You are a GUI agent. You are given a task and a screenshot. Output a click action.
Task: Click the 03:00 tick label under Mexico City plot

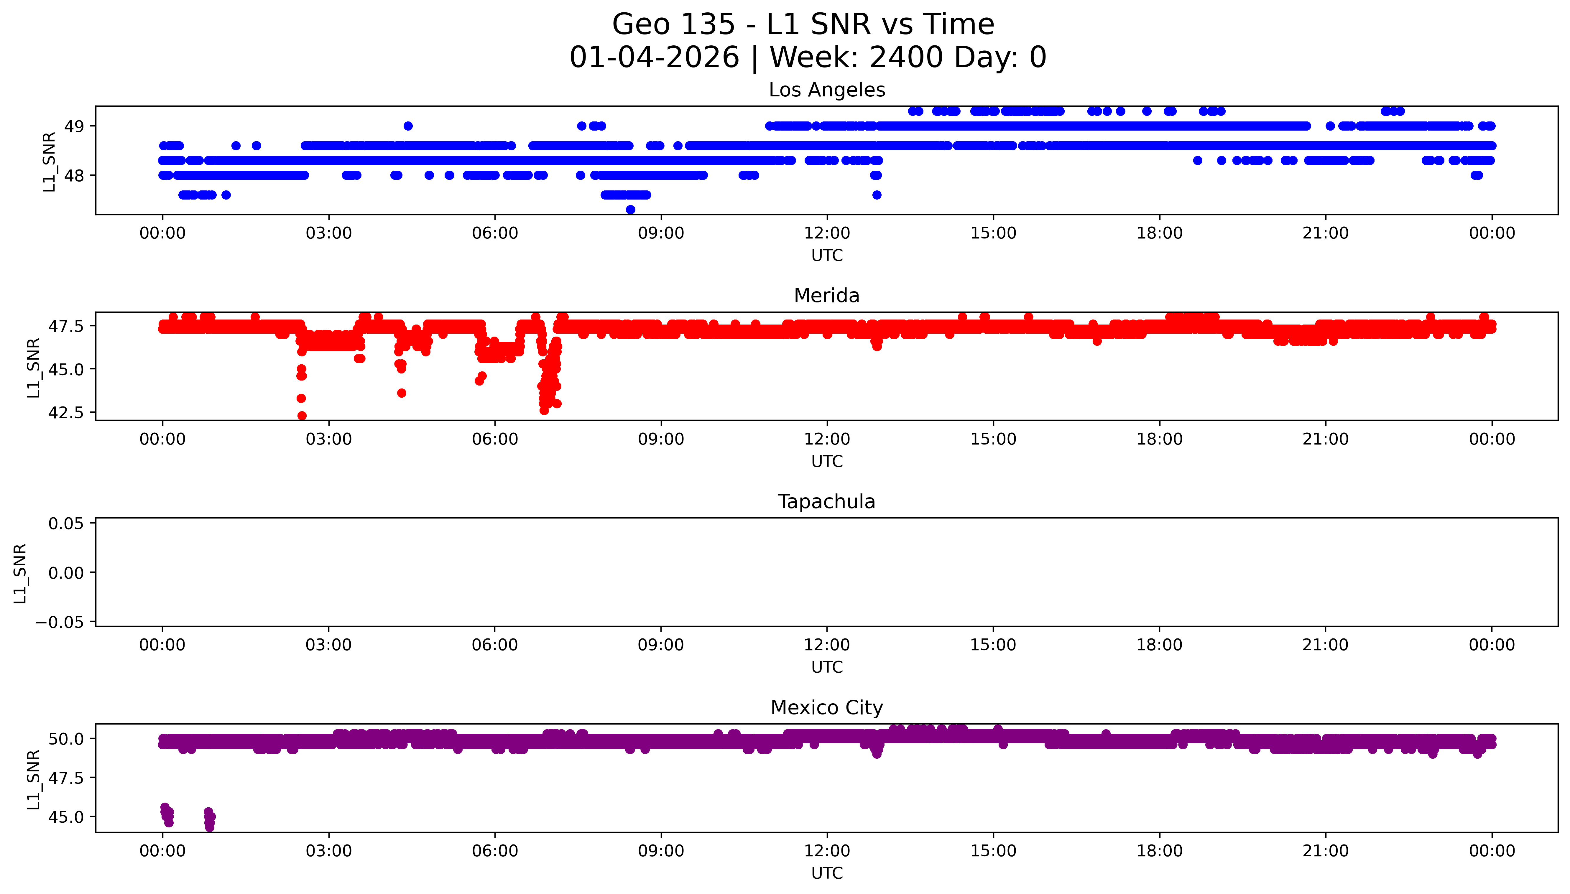[328, 851]
